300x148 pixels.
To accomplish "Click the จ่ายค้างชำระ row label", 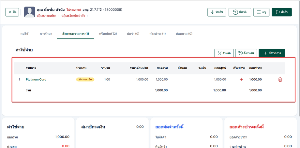I will pos(237,146).
